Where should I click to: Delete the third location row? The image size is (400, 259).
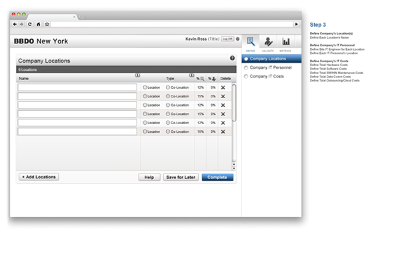click(x=223, y=105)
